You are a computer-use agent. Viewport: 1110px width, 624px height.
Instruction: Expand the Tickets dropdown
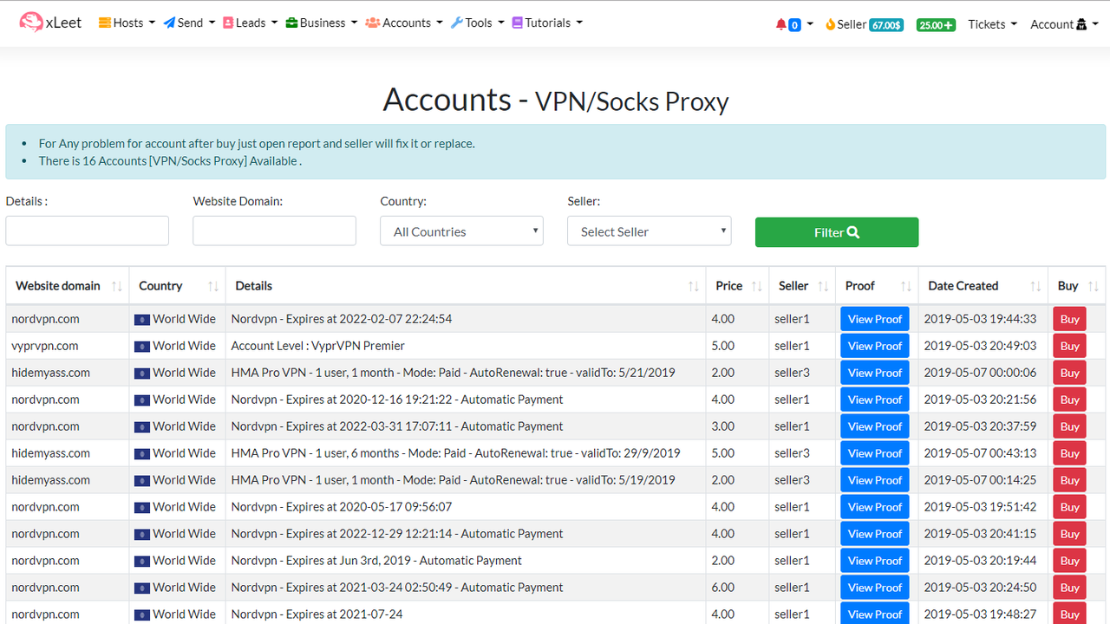992,24
